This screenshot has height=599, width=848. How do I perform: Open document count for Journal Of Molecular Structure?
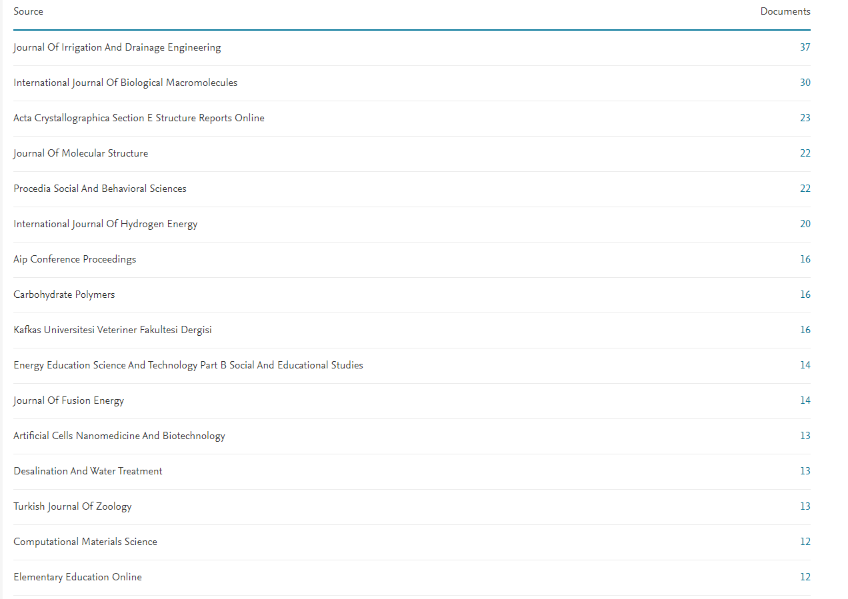[805, 153]
